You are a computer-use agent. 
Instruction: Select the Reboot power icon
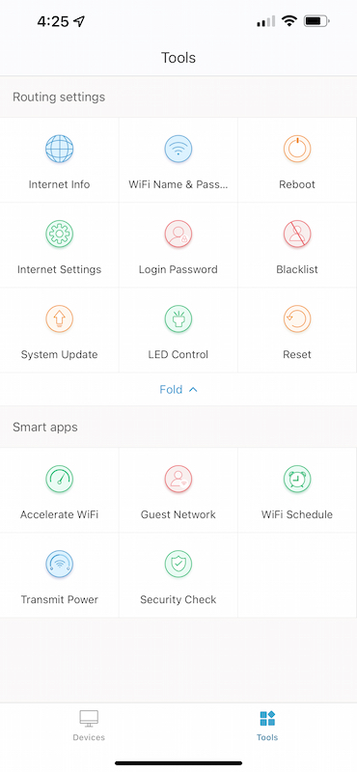tap(297, 149)
